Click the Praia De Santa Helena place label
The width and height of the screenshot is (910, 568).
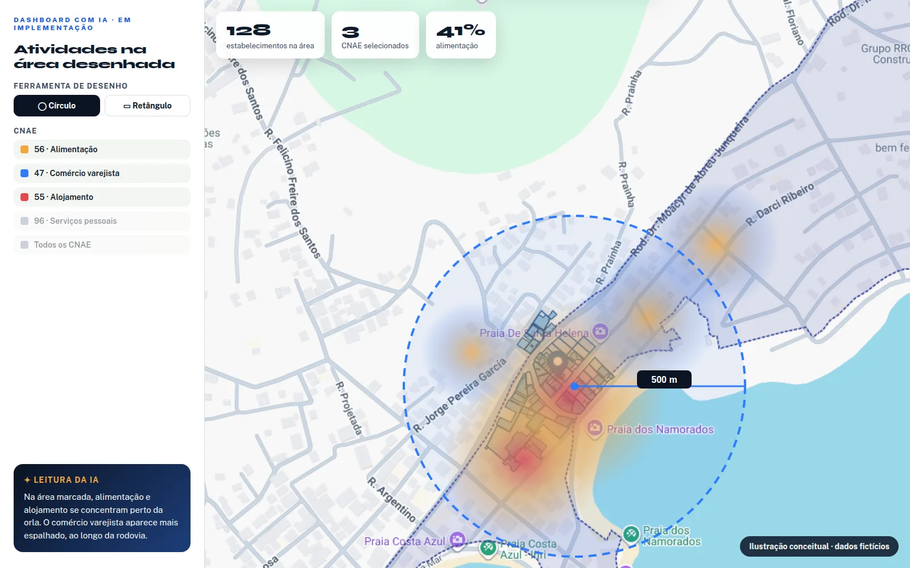[534, 333]
